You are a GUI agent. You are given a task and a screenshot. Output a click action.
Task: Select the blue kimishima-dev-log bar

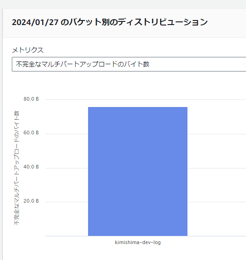pyautogui.click(x=138, y=172)
